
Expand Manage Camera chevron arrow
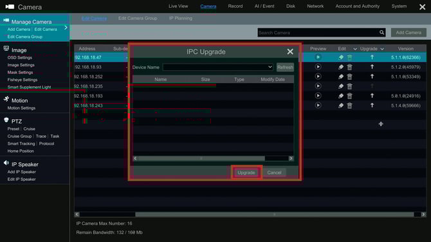[66, 28]
